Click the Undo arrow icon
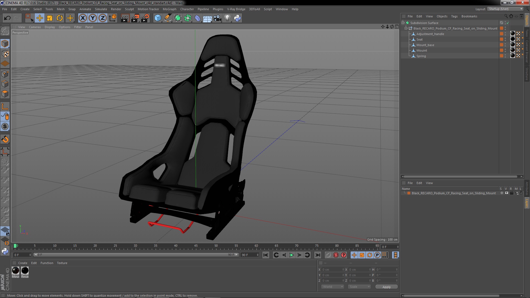The width and height of the screenshot is (530, 298). click(7, 18)
